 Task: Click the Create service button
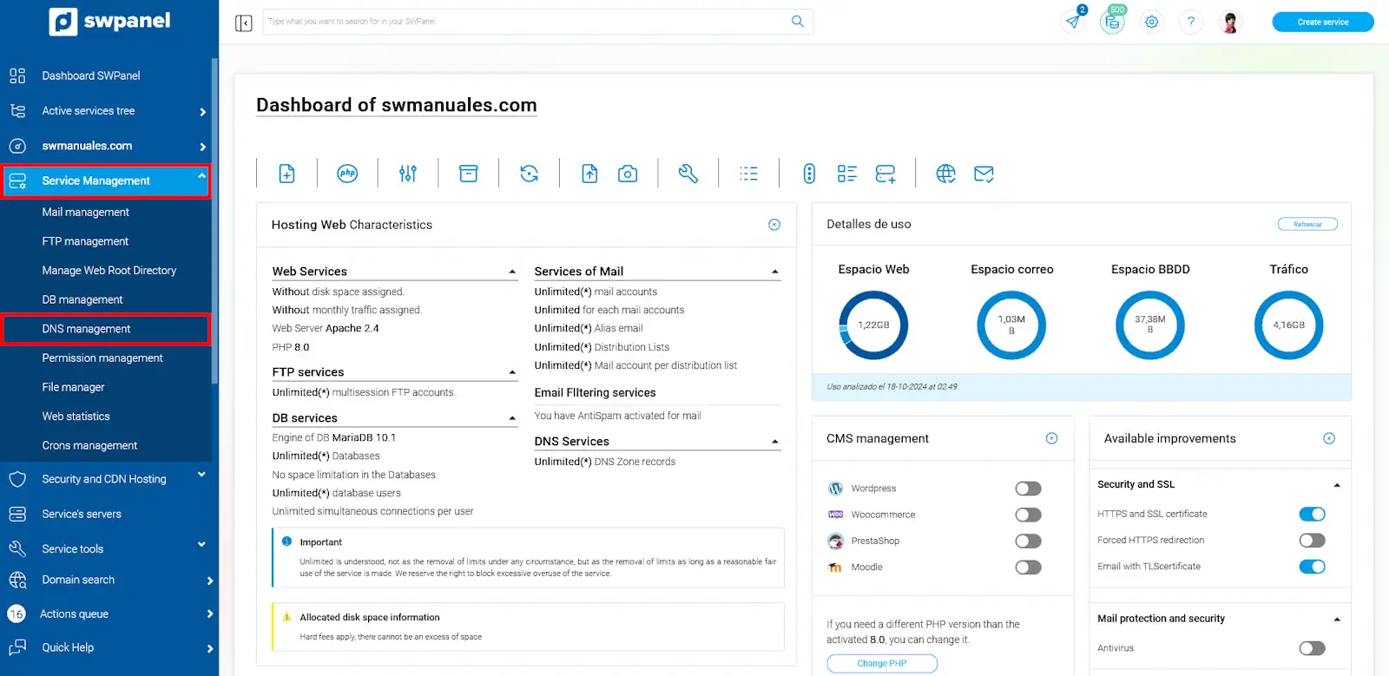pyautogui.click(x=1322, y=22)
